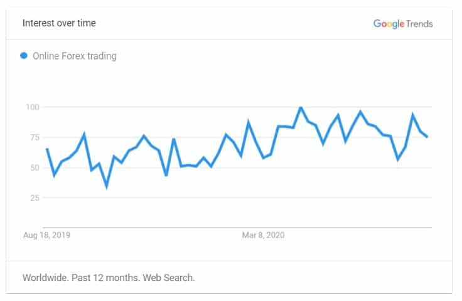
Task: Click the blue legend dot
Action: [24, 56]
